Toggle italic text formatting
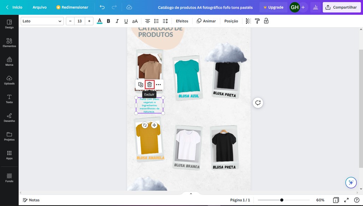Image resolution: width=363 pixels, height=206 pixels. pyautogui.click(x=117, y=21)
